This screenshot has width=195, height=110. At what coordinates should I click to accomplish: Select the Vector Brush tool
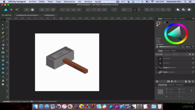3,41
